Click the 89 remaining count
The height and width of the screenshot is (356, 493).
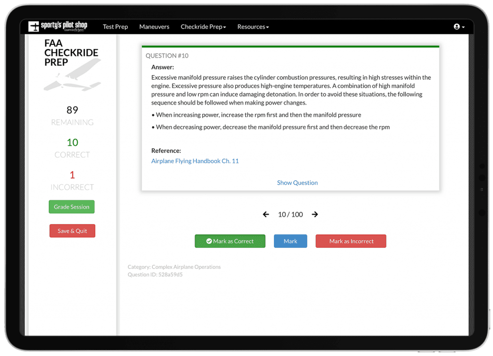[x=72, y=110]
